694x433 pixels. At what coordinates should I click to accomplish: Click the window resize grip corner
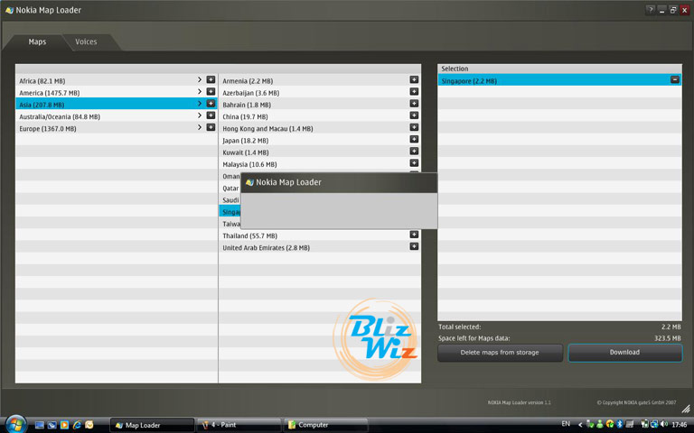686,409
